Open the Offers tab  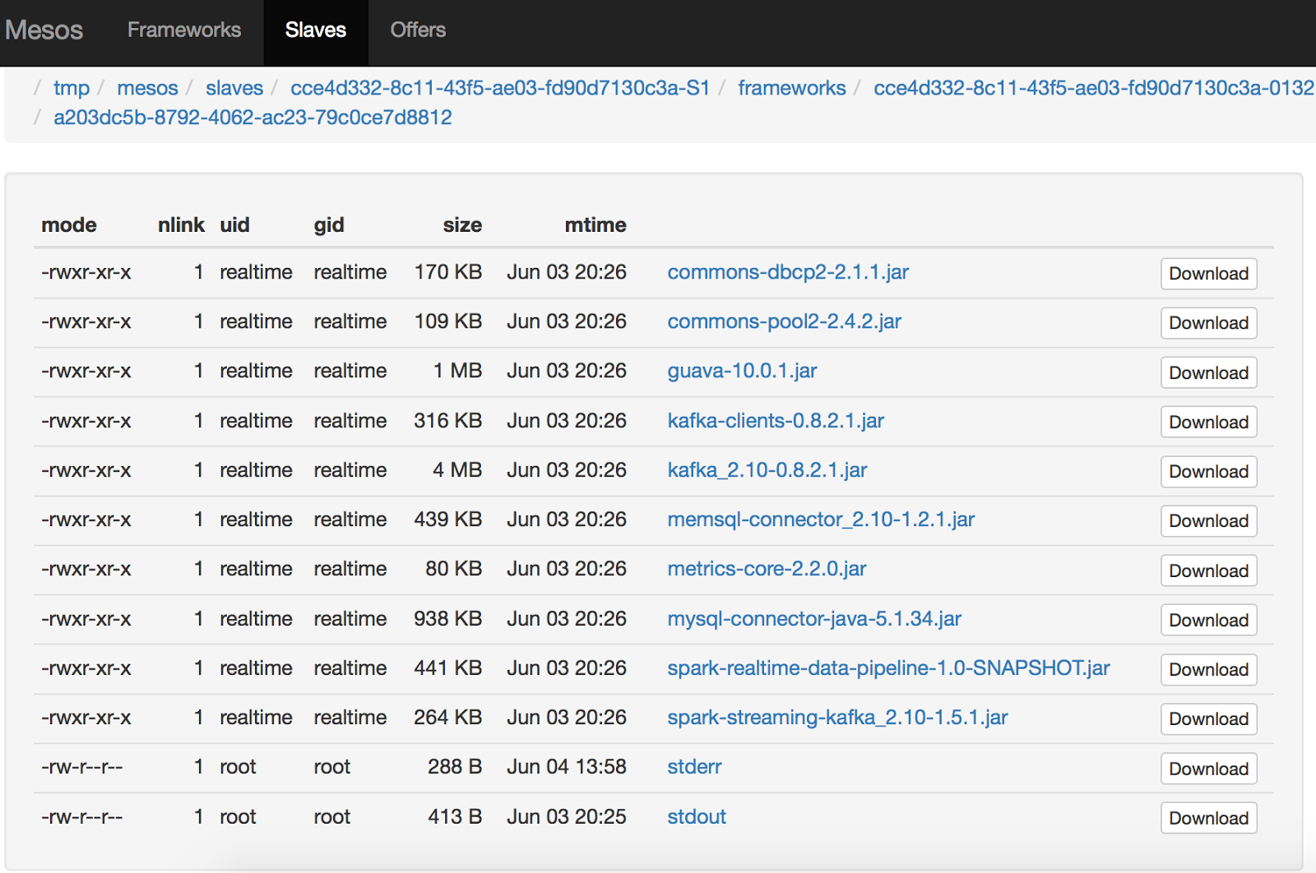(x=418, y=30)
